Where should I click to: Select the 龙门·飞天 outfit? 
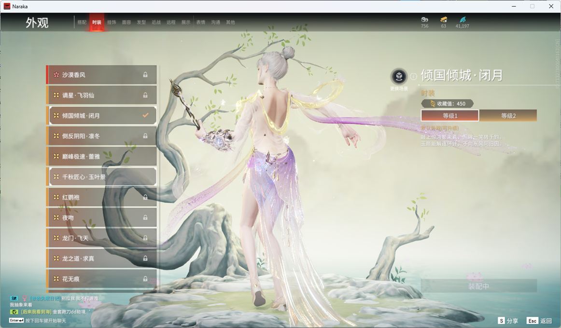101,238
